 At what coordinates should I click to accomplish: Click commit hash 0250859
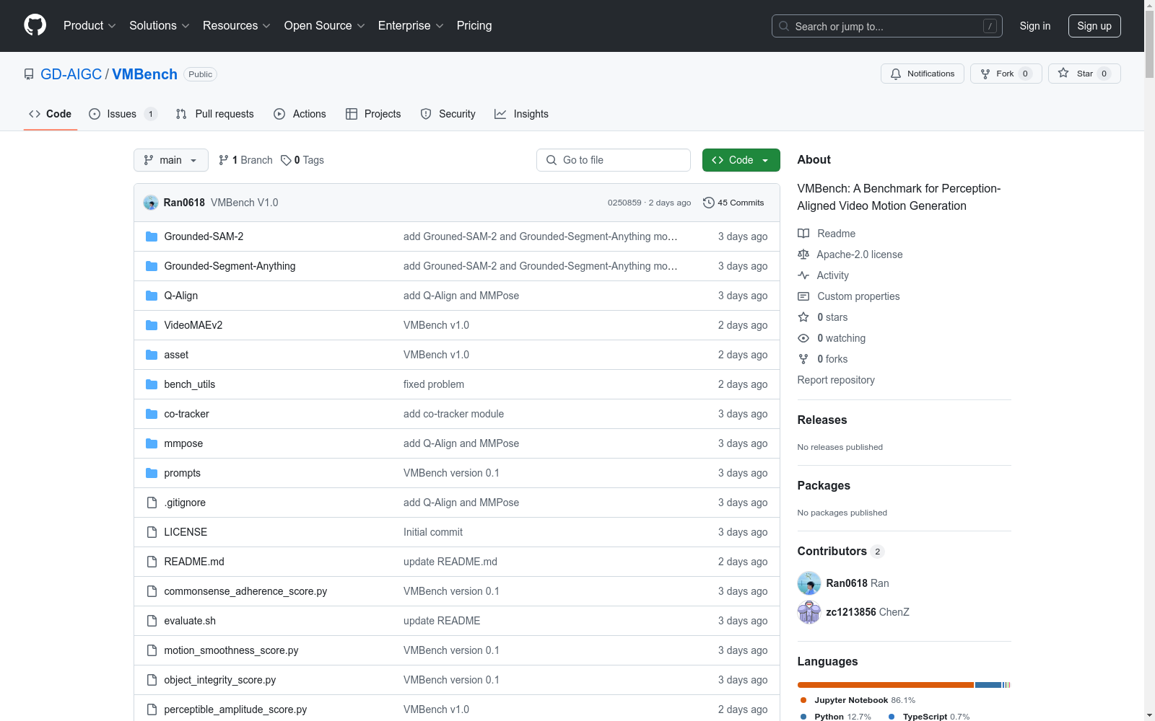[x=624, y=203]
